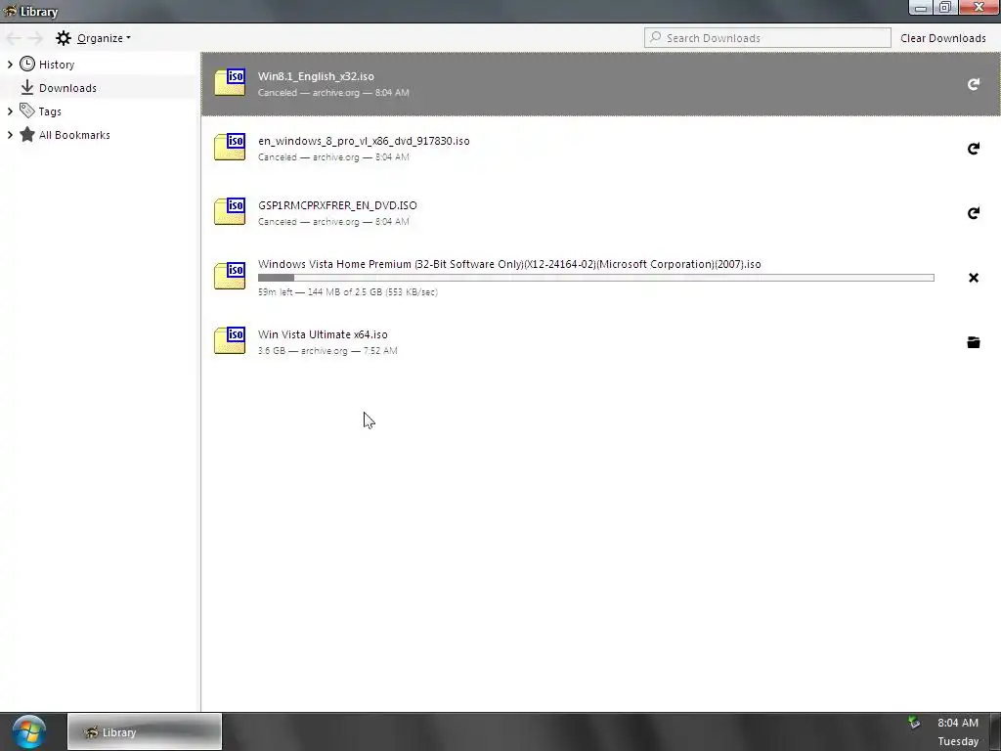
Task: Click the ISO file icon for en_windows_8_pro_vl_x86_dvd_917830.iso
Action: coord(230,148)
